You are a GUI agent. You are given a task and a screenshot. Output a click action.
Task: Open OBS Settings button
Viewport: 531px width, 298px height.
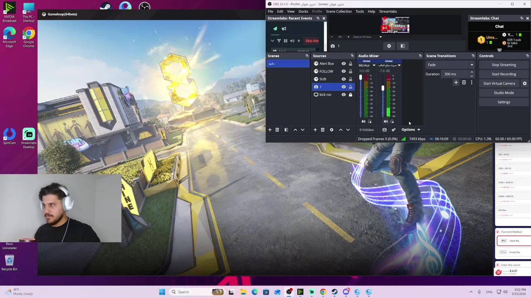click(x=504, y=102)
